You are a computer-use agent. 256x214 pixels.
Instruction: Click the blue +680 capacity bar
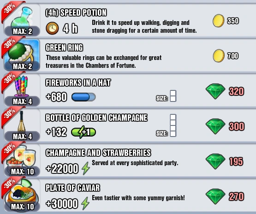(x=83, y=97)
